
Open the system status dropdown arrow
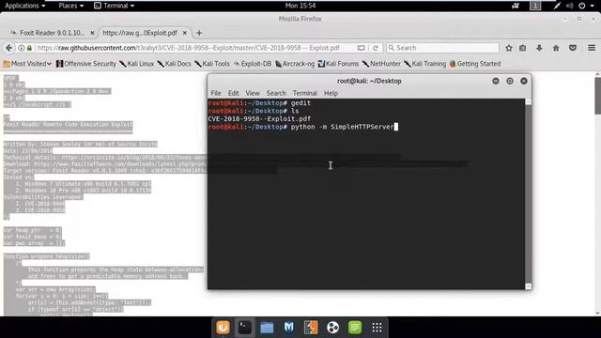pos(593,6)
